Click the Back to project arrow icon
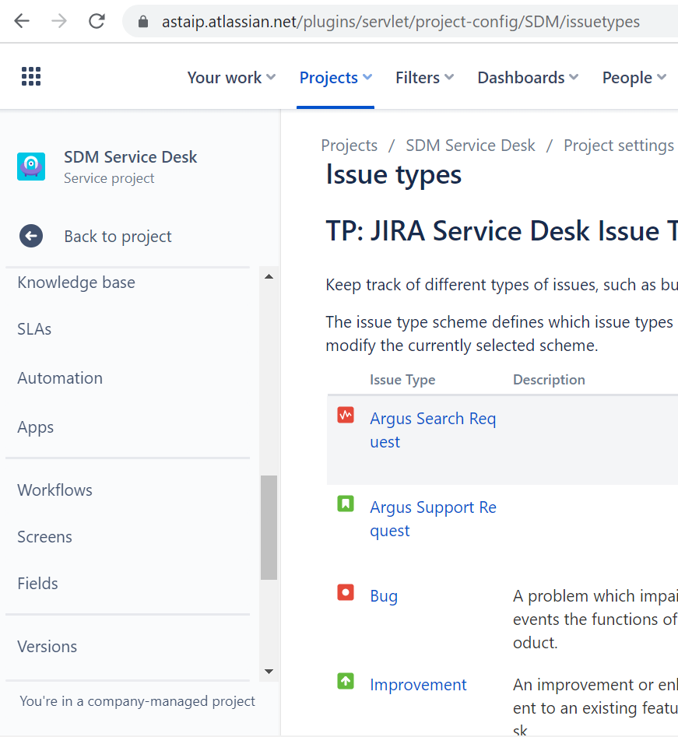Screen dimensions: 678x737 click(31, 236)
